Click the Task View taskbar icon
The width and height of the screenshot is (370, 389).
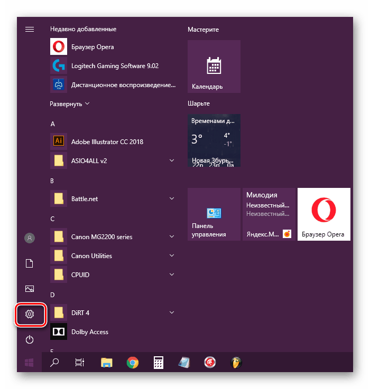(80, 363)
